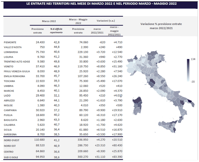Select the MOLISE row label
This screenshot has height=162, width=199.
pyautogui.click(x=8, y=105)
